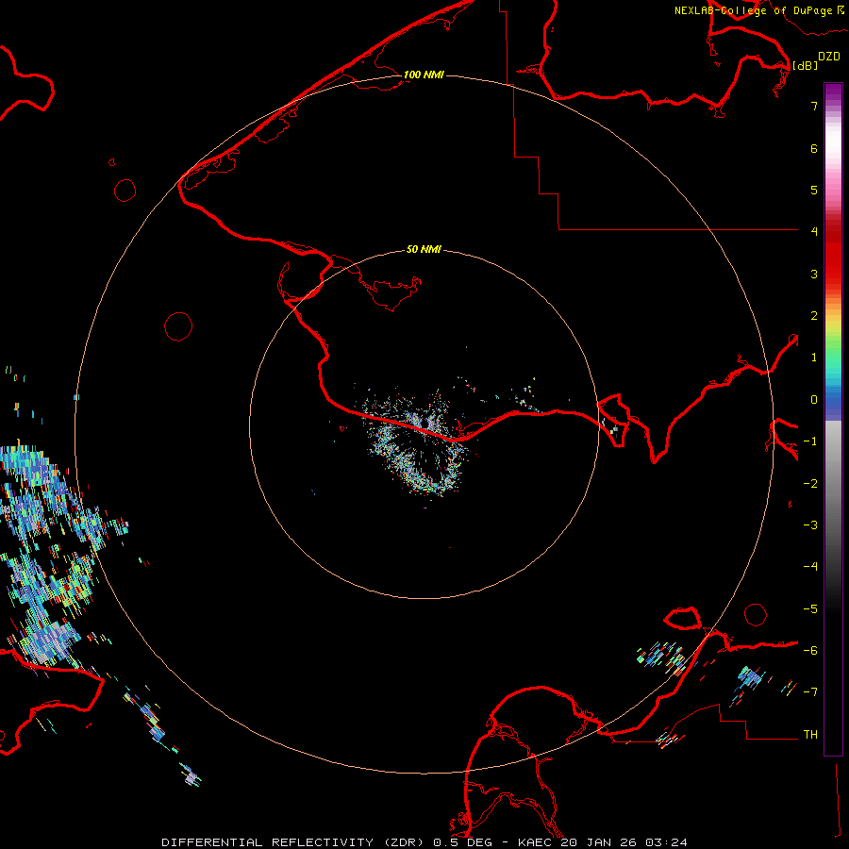Click the TH threshold label on the scale
The height and width of the screenshot is (849, 849).
coord(810,735)
